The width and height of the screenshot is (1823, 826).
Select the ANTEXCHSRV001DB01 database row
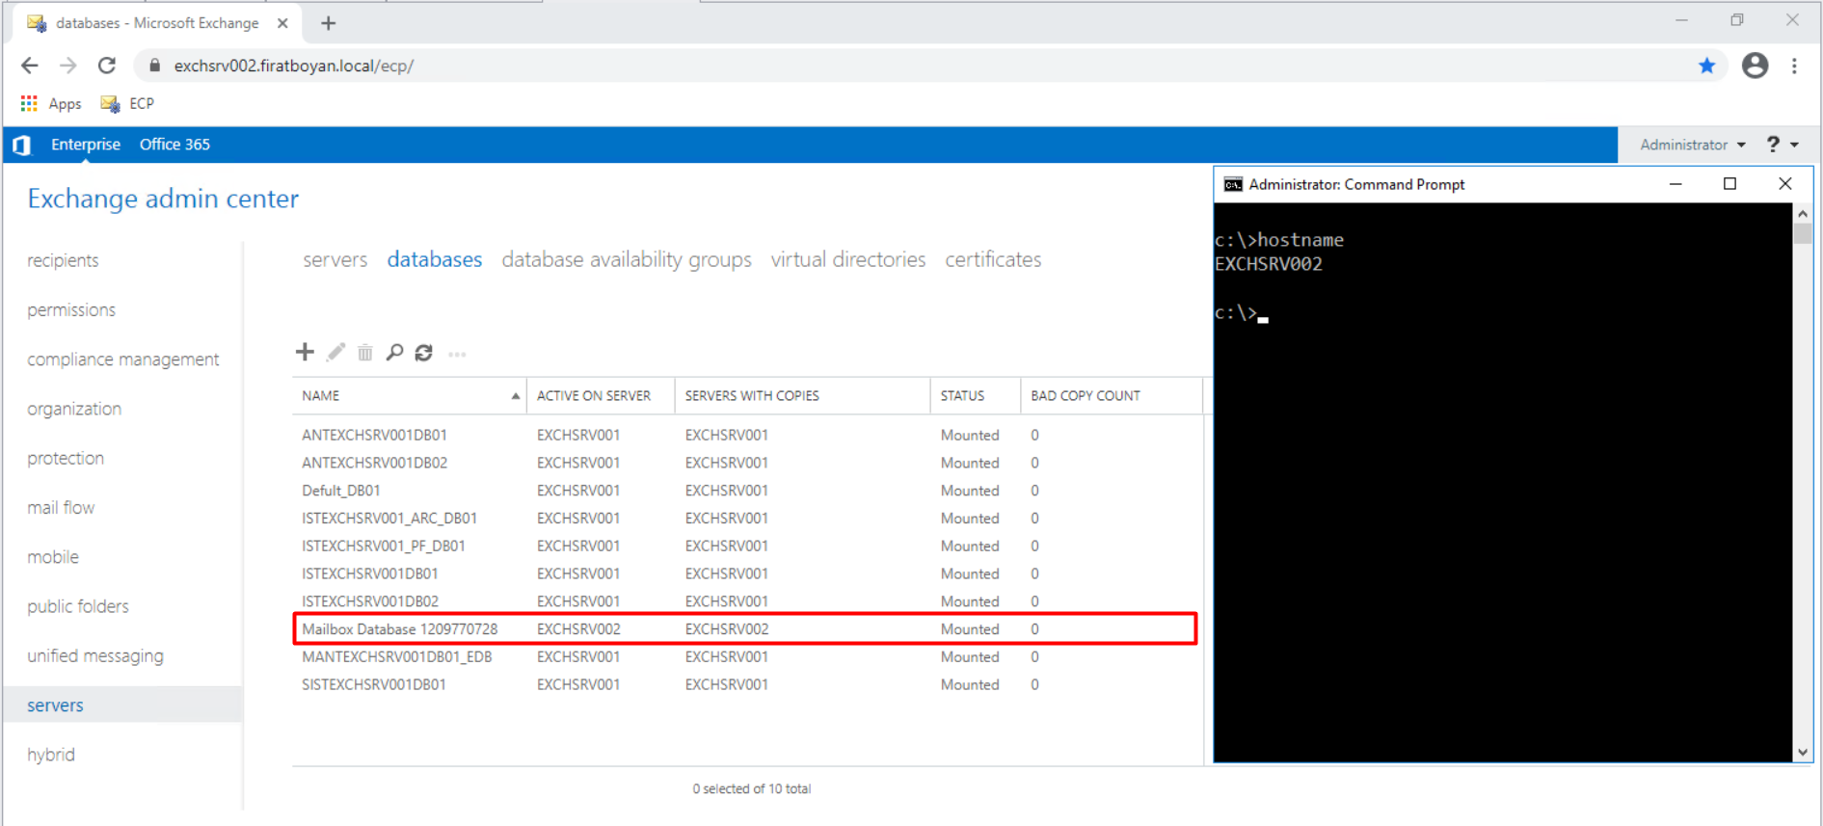click(747, 435)
